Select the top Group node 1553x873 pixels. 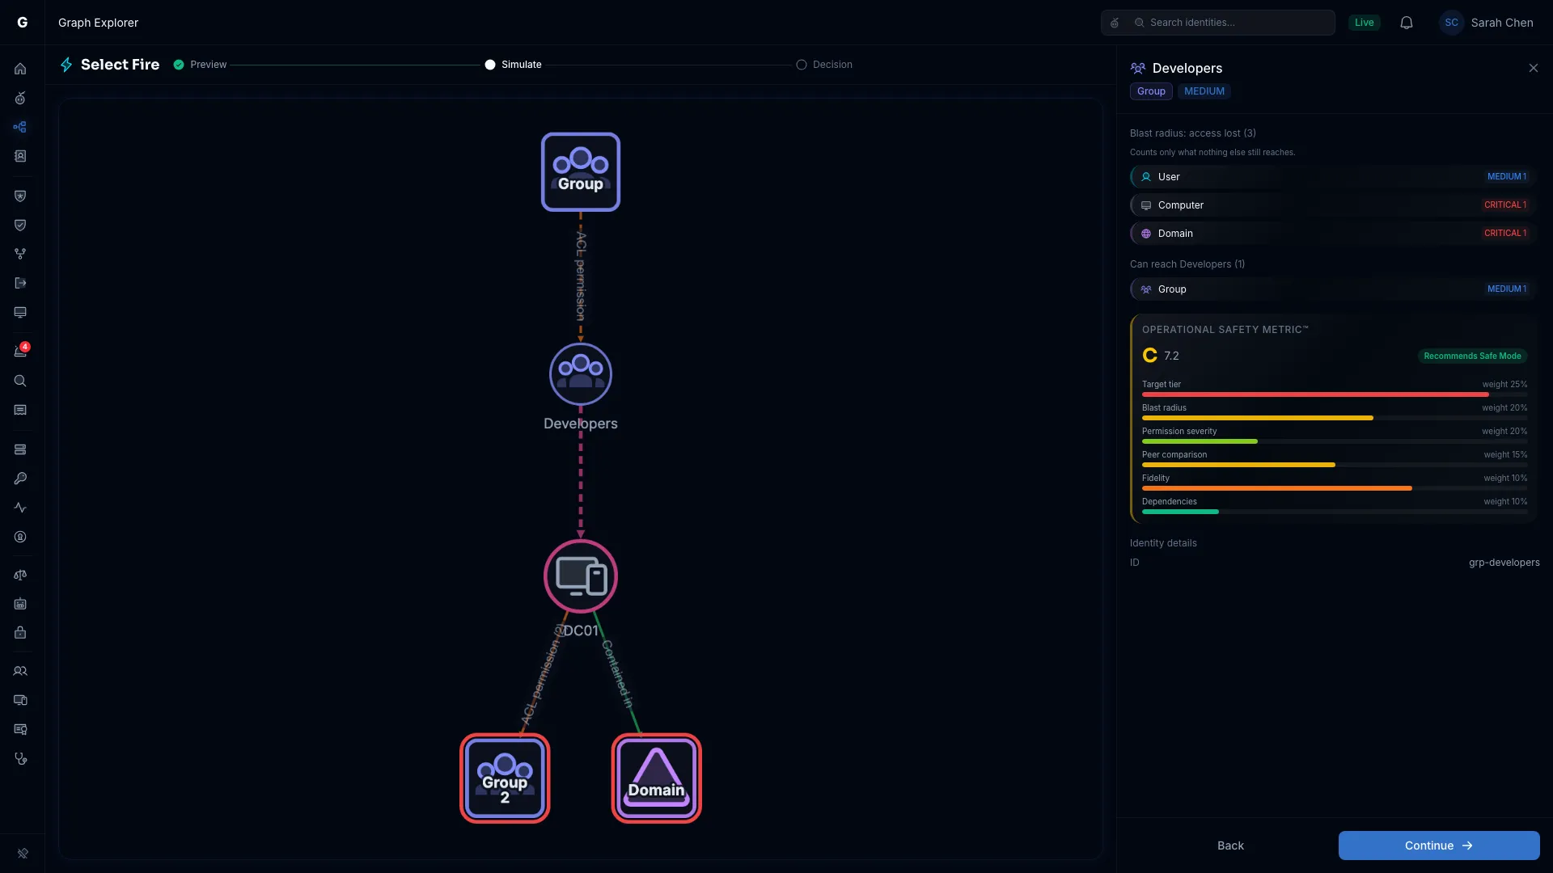(x=581, y=172)
